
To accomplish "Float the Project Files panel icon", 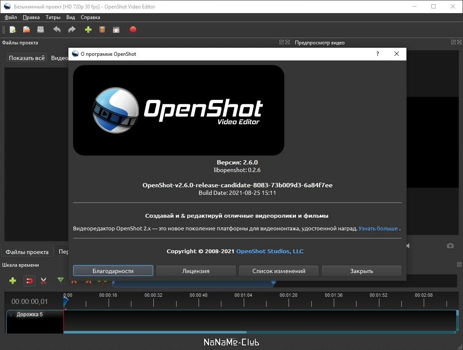I will tap(281, 42).
